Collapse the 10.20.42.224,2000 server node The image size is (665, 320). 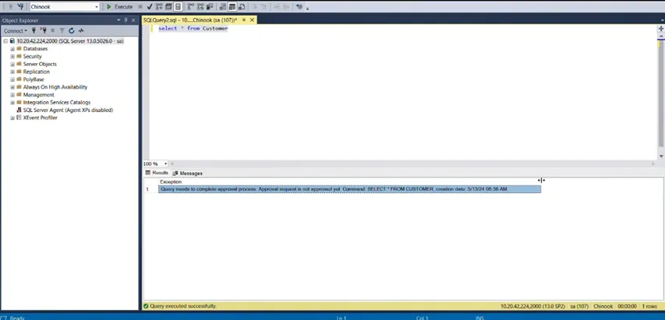[x=6, y=41]
